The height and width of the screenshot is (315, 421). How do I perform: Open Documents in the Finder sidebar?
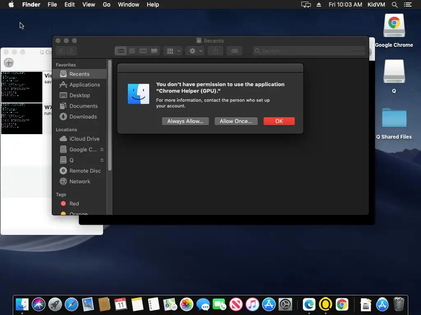[x=79, y=106]
